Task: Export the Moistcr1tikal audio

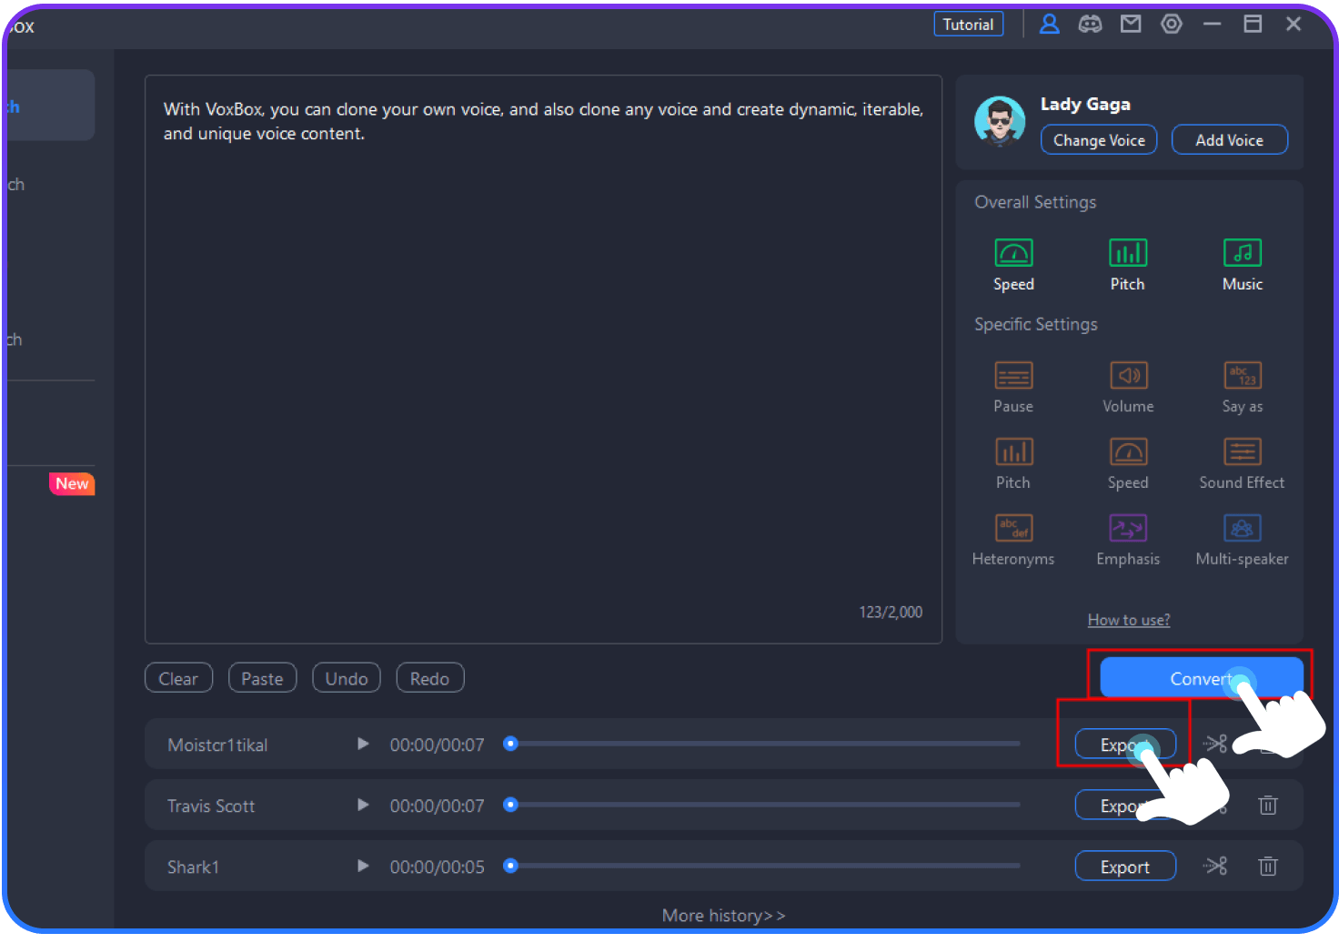Action: (1125, 745)
